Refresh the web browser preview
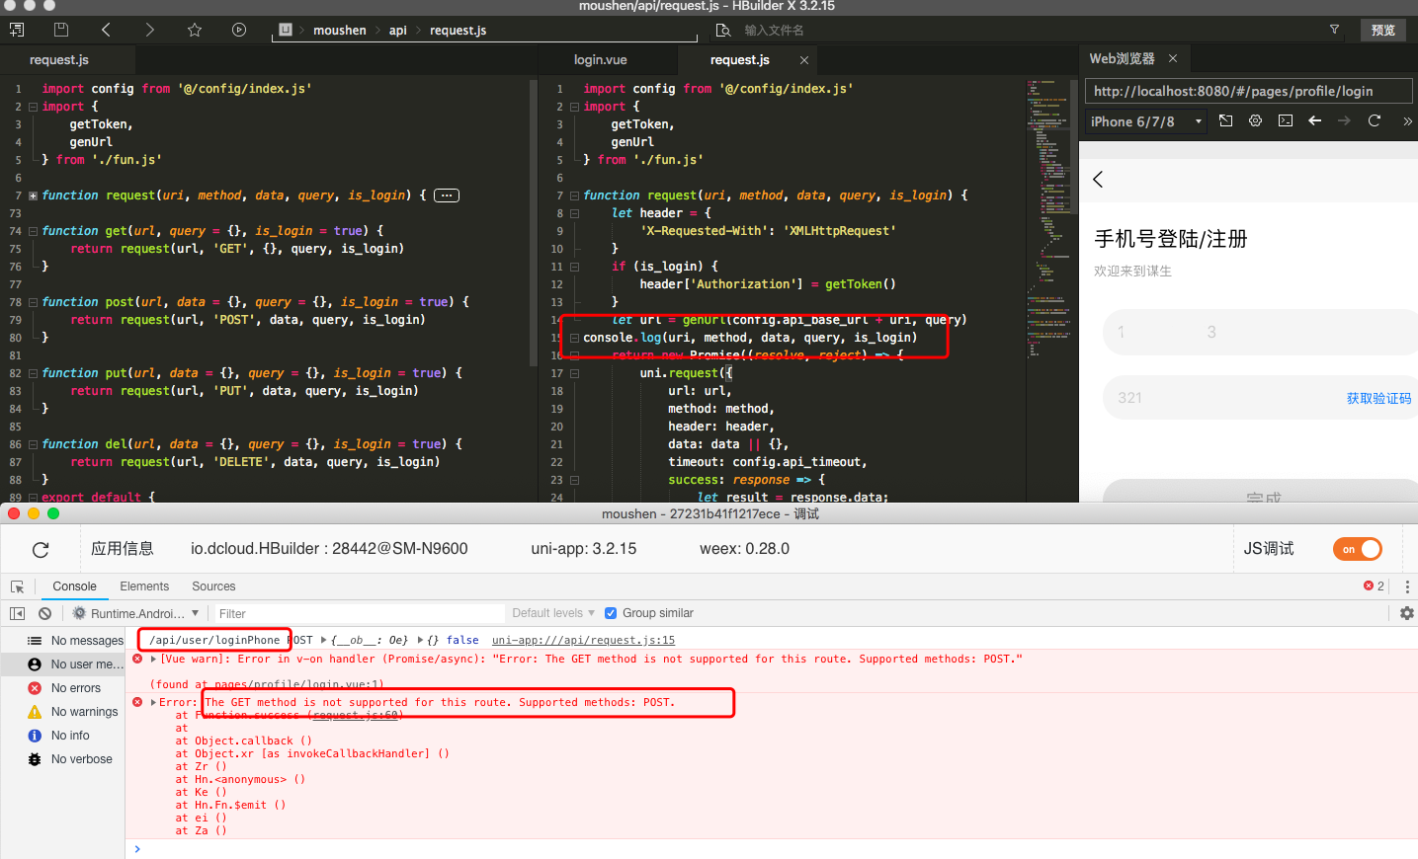Screen dimensions: 1418x859 tap(1374, 120)
